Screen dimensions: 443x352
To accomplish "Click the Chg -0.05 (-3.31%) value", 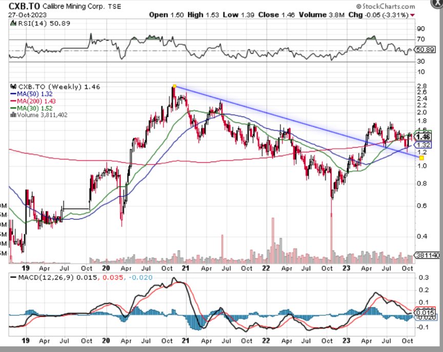I will coord(378,15).
